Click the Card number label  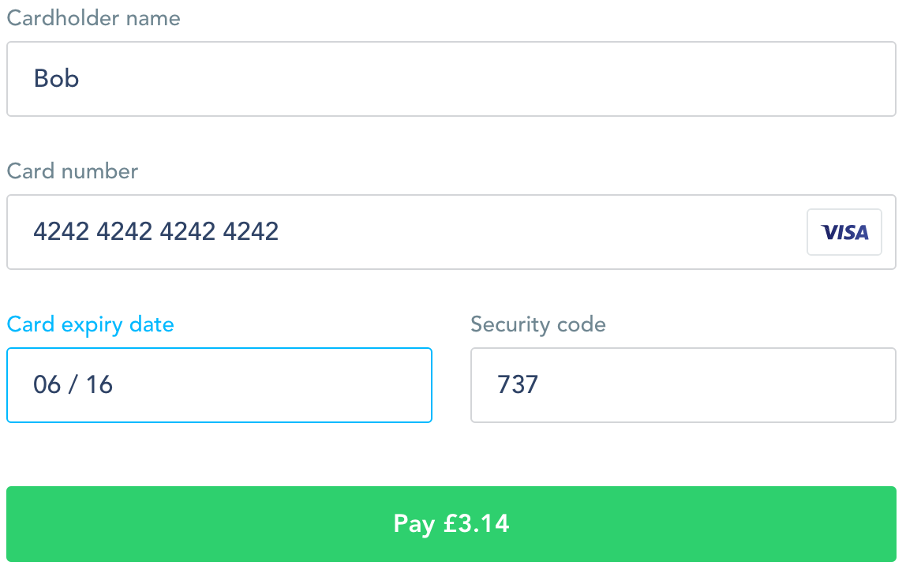(x=72, y=170)
